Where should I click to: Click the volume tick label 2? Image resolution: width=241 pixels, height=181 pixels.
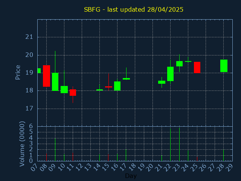[x=31, y=149]
